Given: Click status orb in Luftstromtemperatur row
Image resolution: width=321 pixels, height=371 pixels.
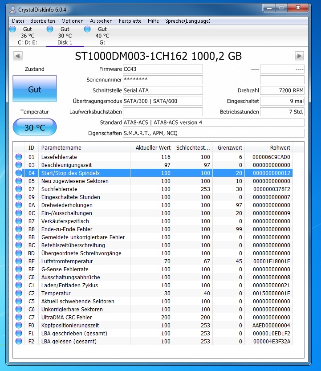Looking at the screenshot, I should [19, 261].
